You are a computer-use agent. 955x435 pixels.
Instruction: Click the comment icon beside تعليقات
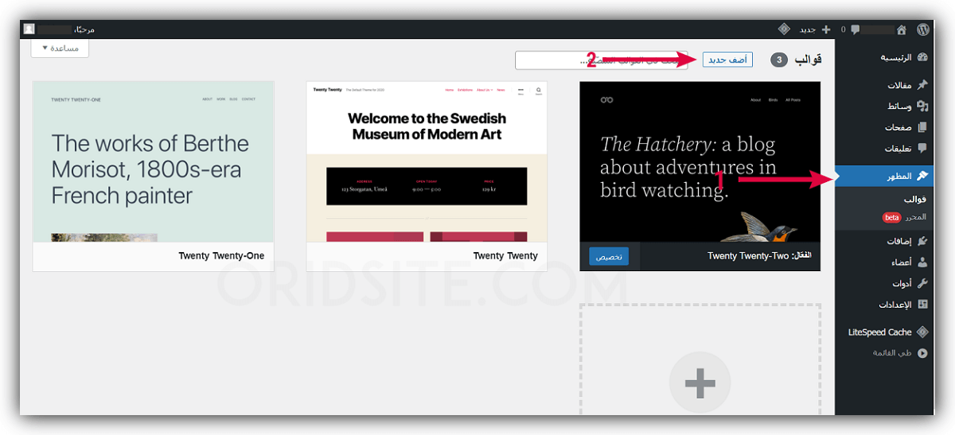[x=923, y=148]
